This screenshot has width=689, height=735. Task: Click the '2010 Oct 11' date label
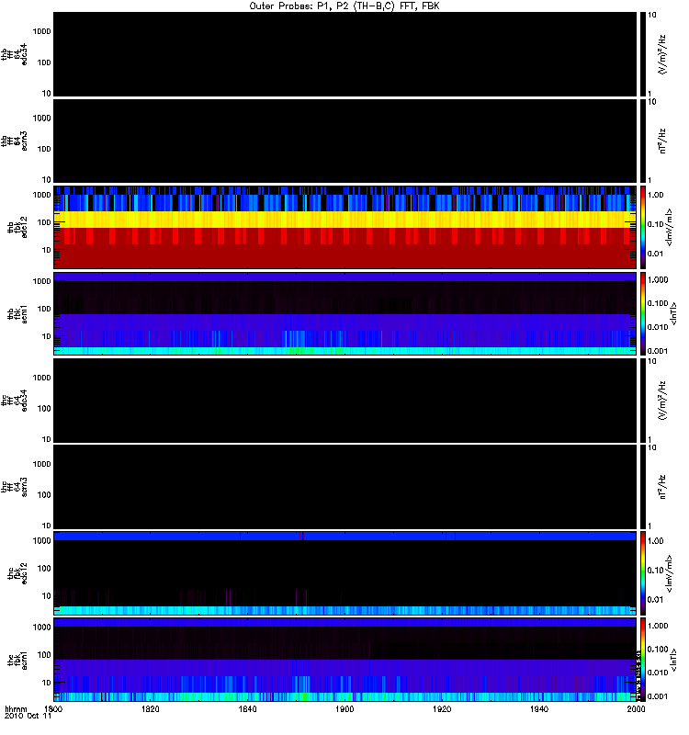click(x=28, y=716)
